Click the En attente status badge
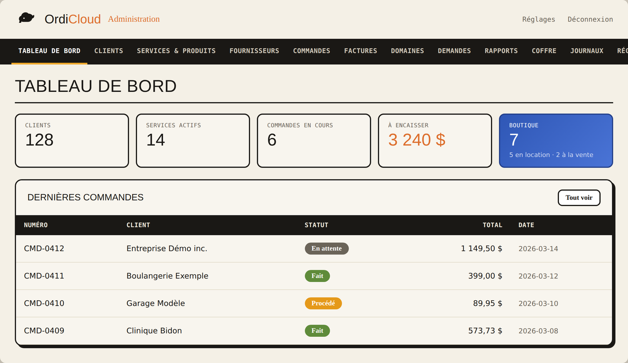Image resolution: width=628 pixels, height=363 pixels. [327, 248]
